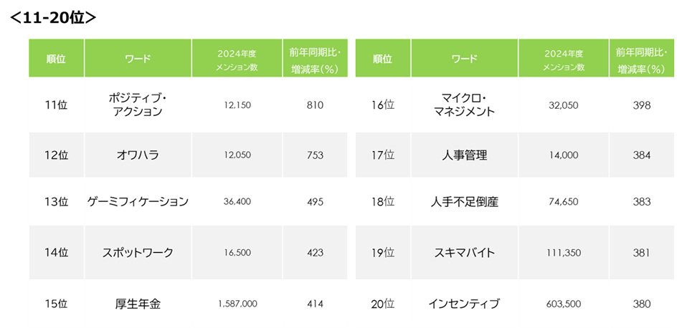
Task: Click the <11-20位> heading
Action: tap(52, 18)
